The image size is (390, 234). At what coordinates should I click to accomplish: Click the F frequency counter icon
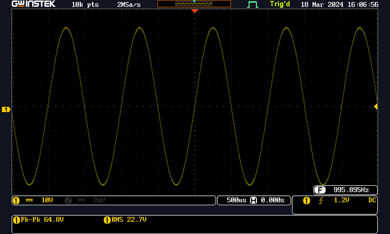320,190
